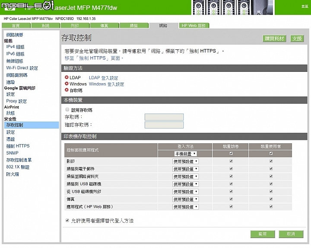Open 從 USB 磁碟機列印 login dropdown

click(x=185, y=192)
